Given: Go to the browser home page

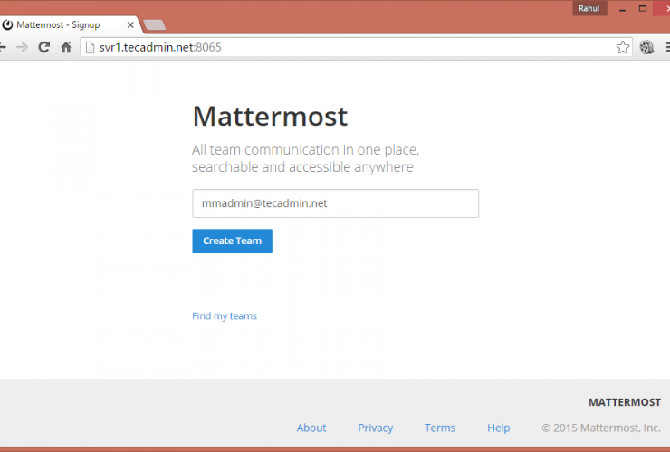Looking at the screenshot, I should (x=65, y=47).
